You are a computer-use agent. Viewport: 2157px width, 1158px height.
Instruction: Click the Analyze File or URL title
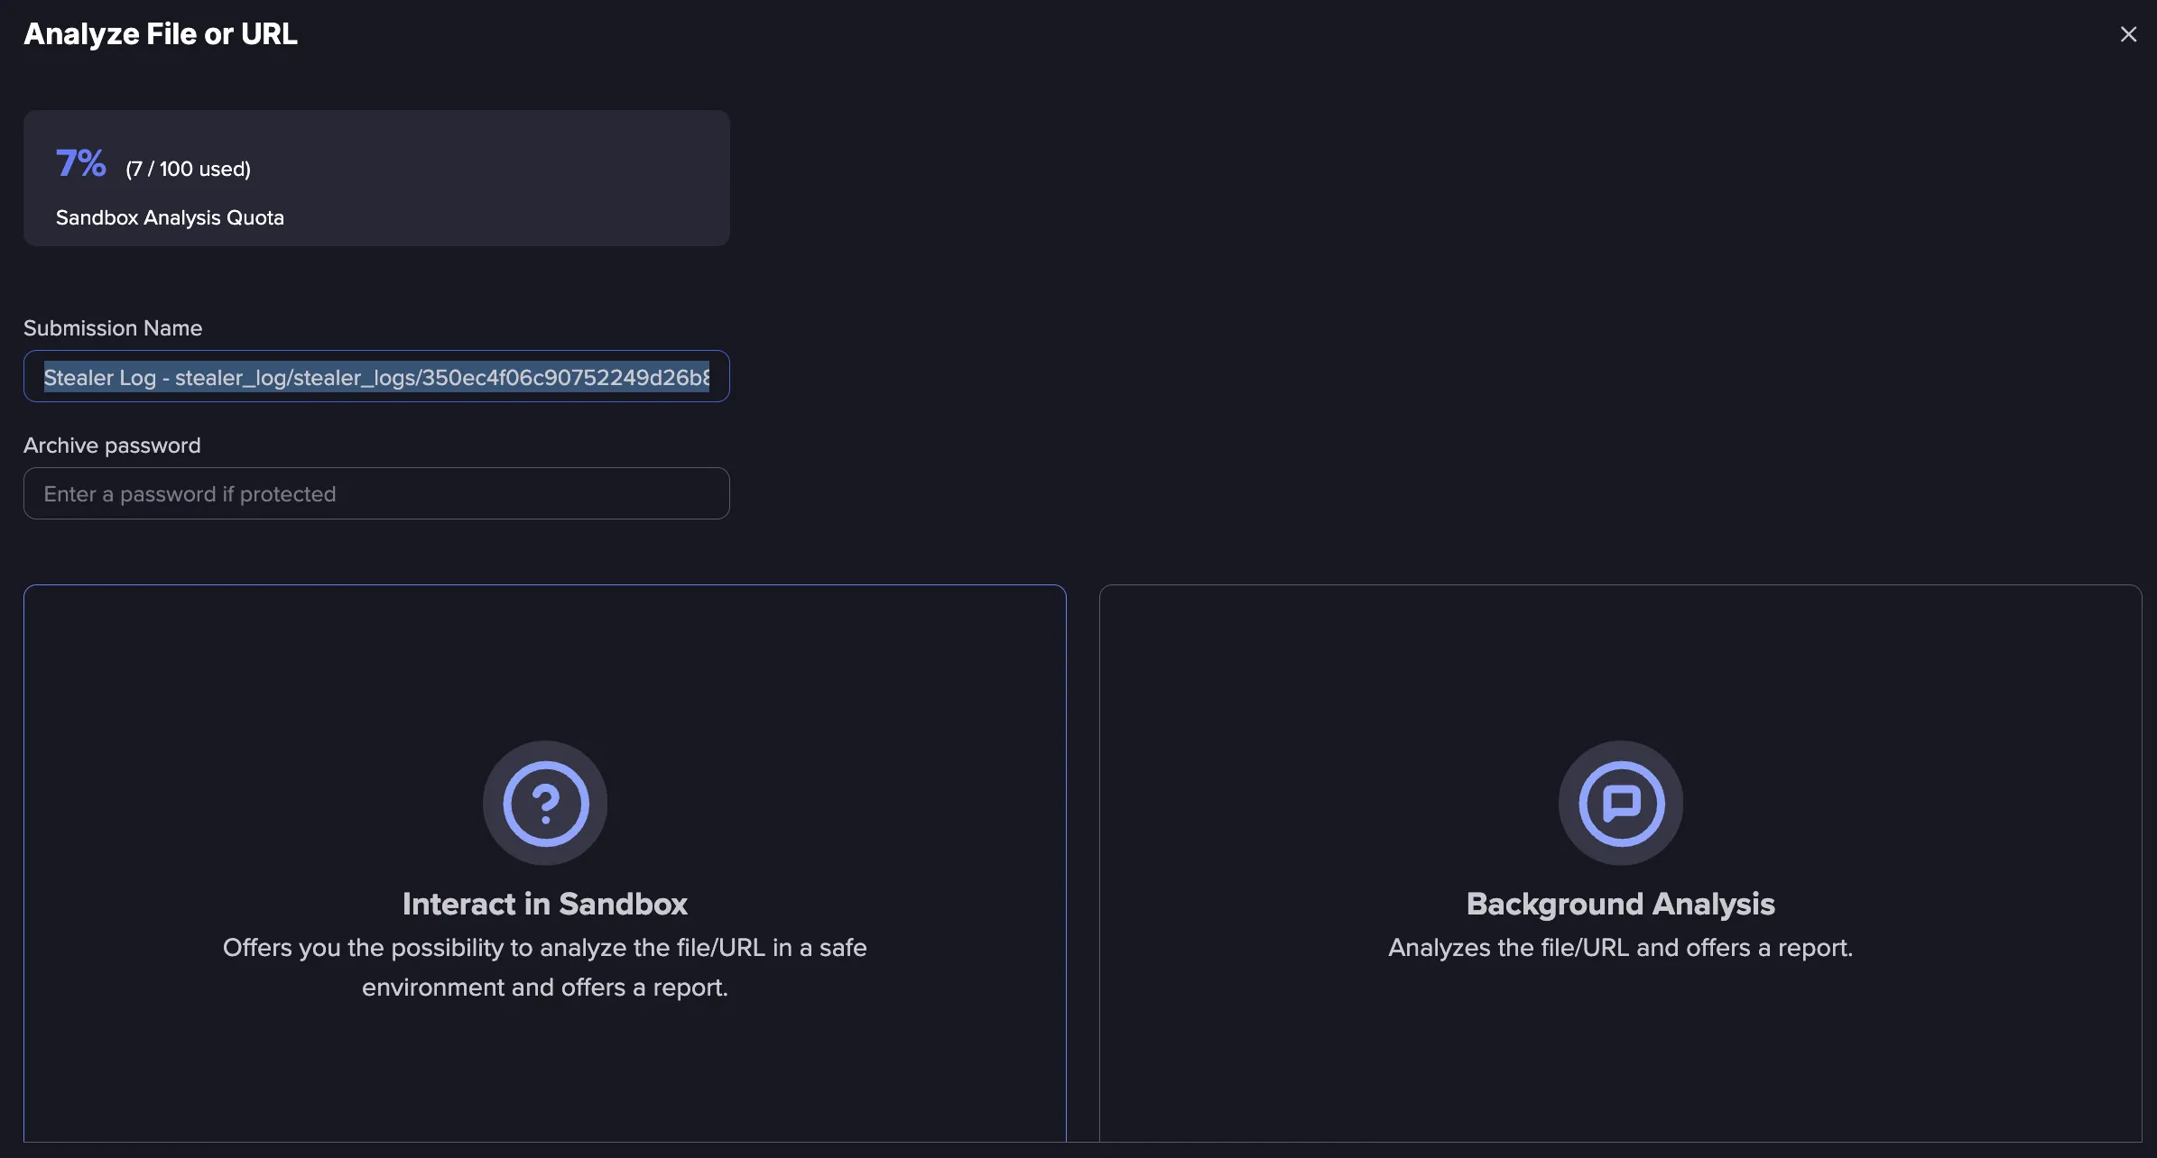[161, 34]
